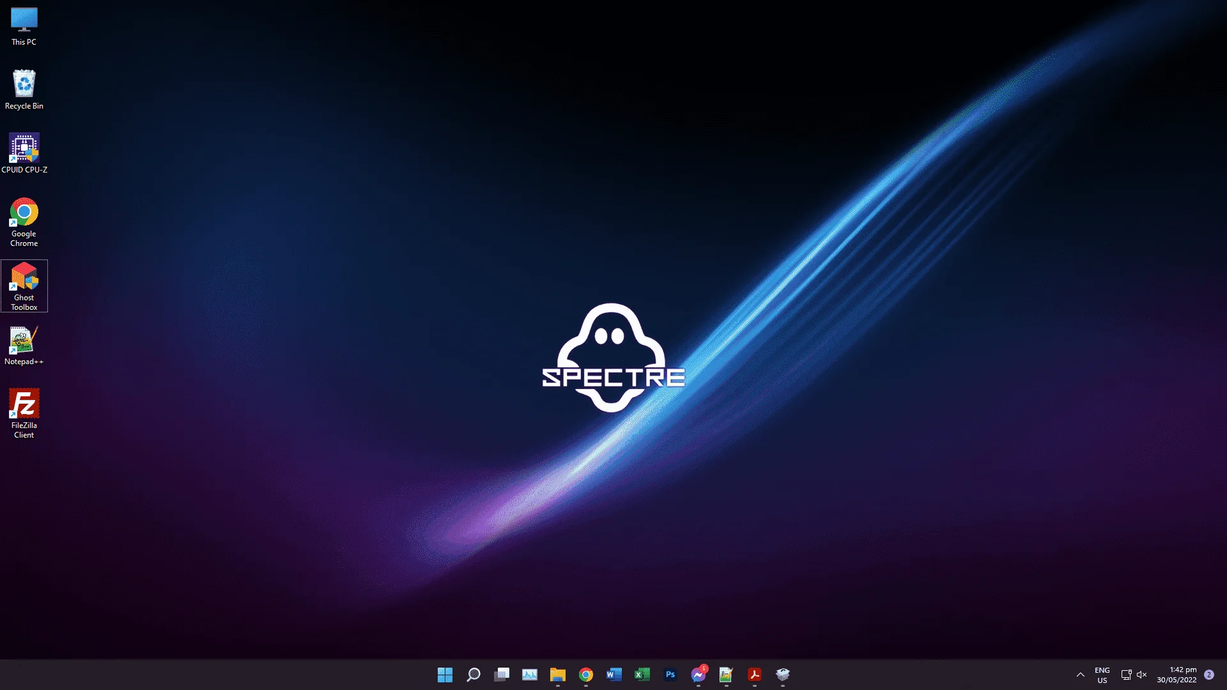Viewport: 1227px width, 690px height.
Task: Select the Recycle Bin desktop icon
Action: click(24, 89)
